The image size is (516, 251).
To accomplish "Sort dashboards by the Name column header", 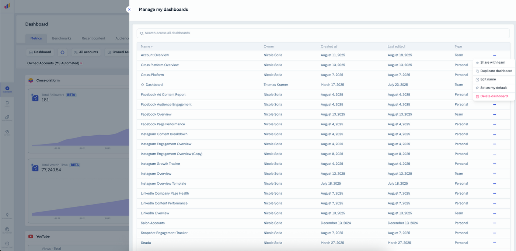I will [x=147, y=46].
